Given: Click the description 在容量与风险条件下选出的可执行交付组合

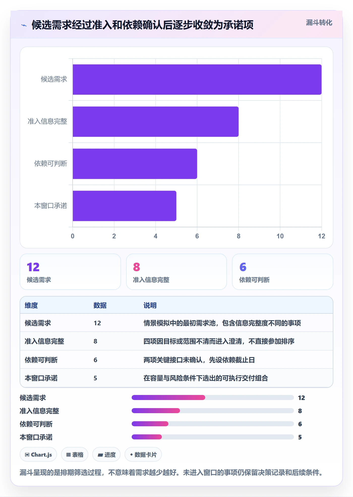Looking at the screenshot, I should click(x=206, y=378).
